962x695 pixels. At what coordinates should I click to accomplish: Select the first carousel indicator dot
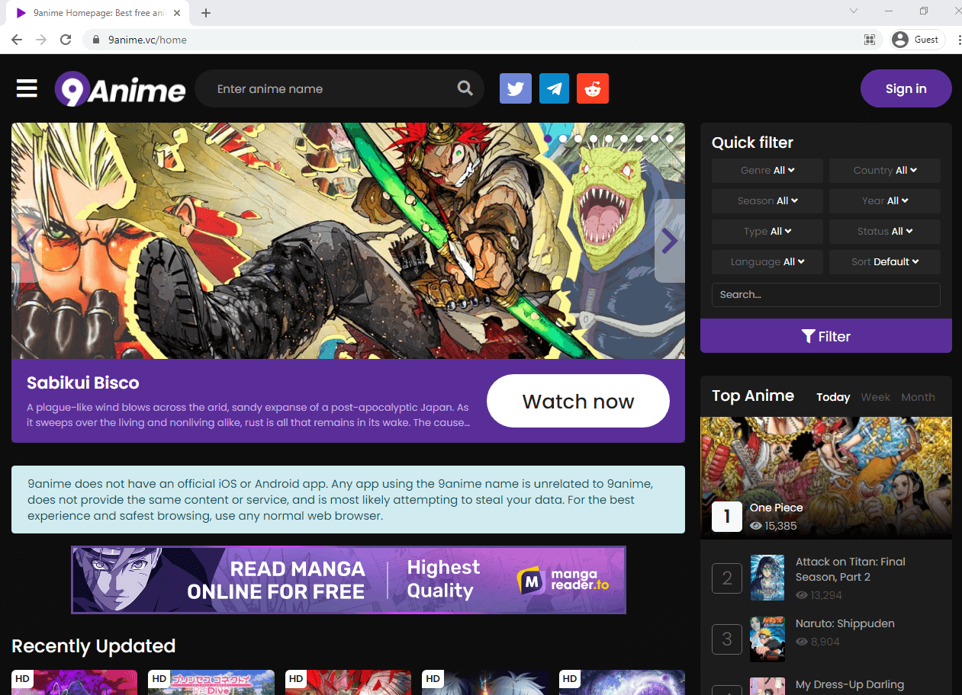548,139
